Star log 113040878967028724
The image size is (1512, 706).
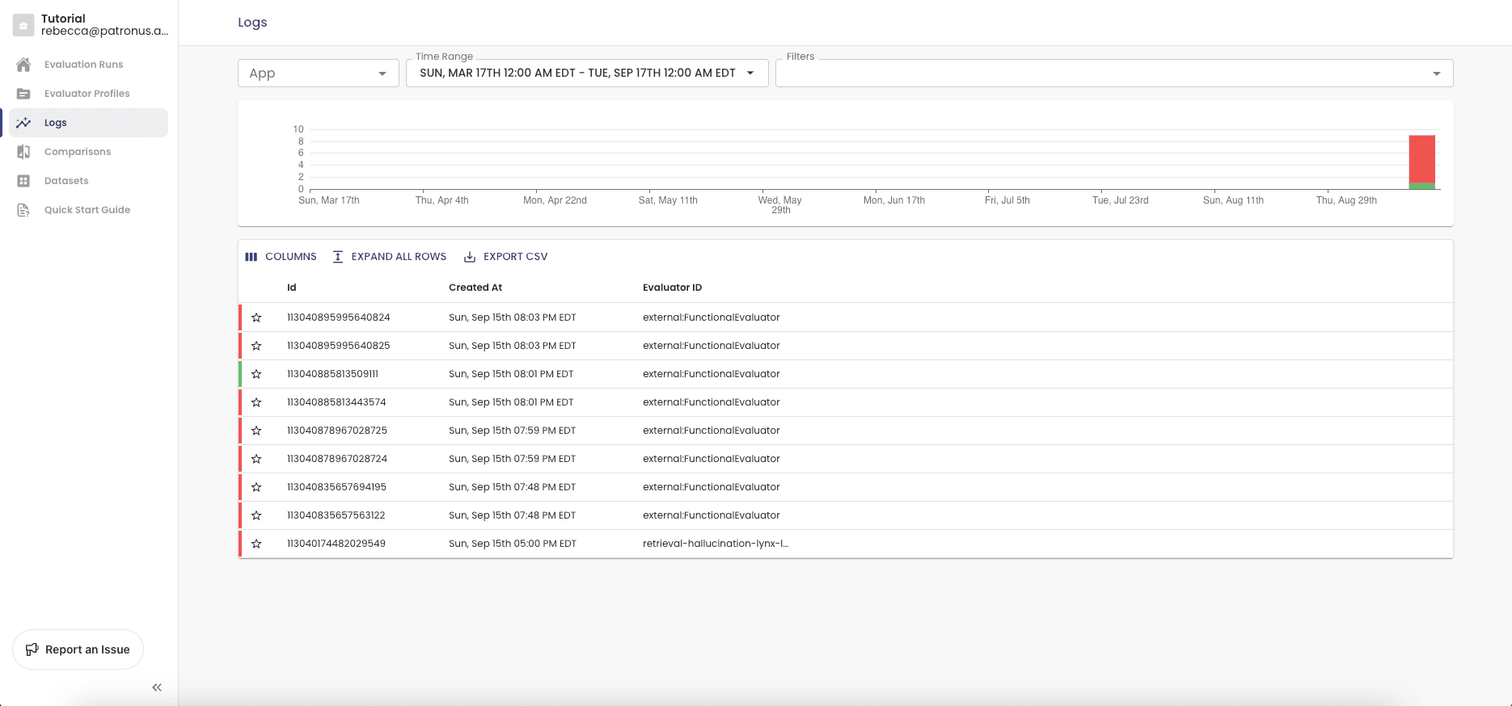256,459
